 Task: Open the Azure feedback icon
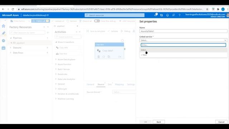(x=173, y=15)
